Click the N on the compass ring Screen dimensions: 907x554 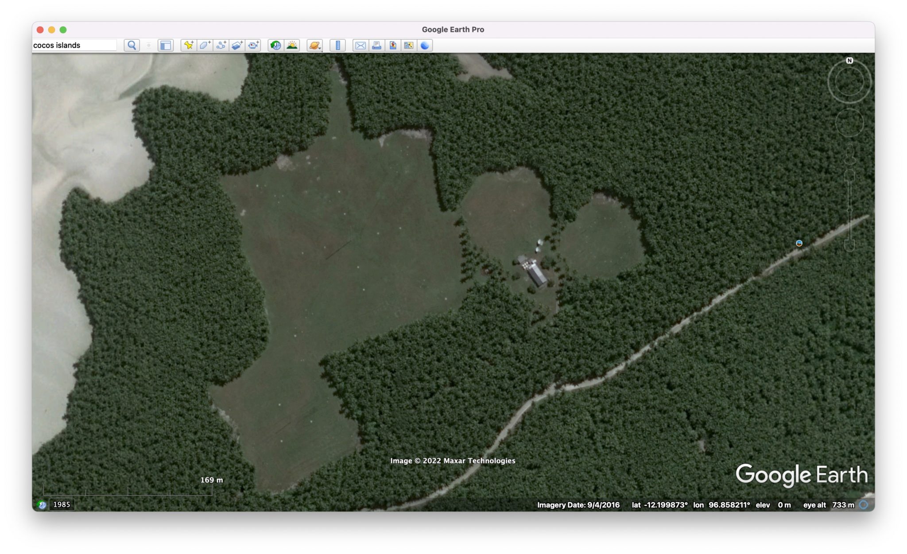849,61
